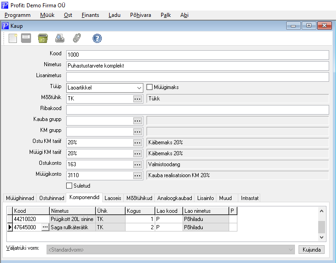Select the Komponendid tab
Image resolution: width=336 pixels, height=263 pixels.
[84, 197]
